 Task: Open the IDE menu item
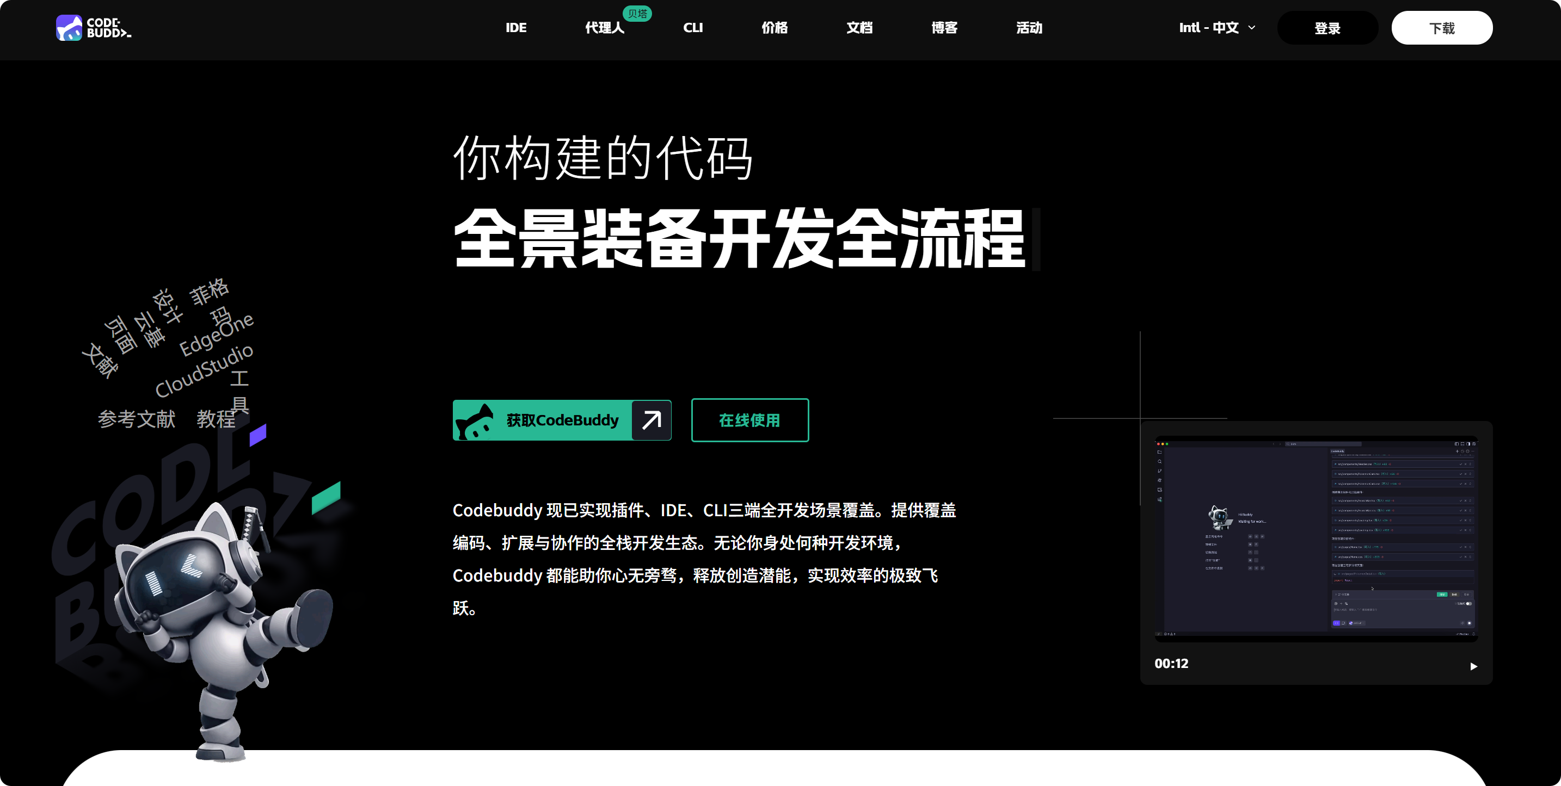coord(515,28)
